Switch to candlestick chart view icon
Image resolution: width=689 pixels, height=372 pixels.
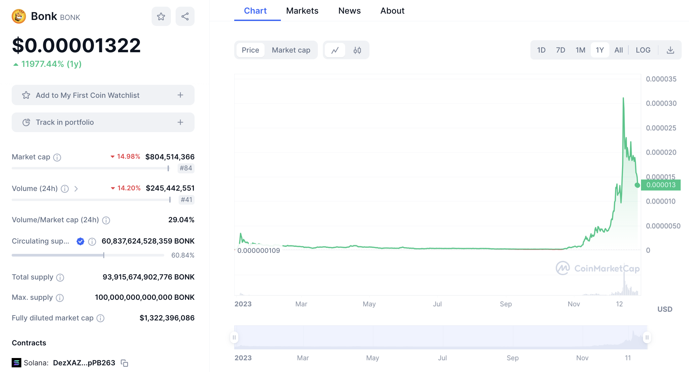(x=357, y=50)
